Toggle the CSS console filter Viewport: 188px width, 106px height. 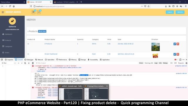pos(171,63)
